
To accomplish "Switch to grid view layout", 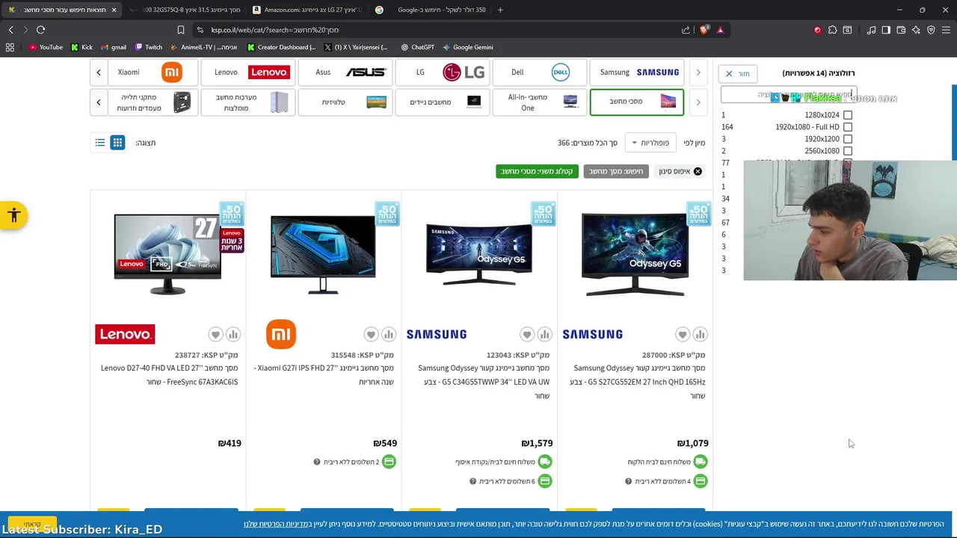I will point(117,143).
